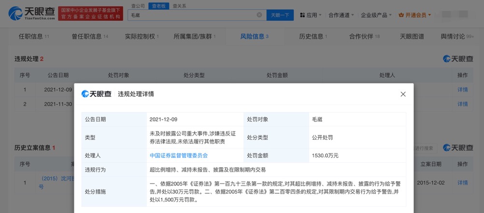Open 详情 for the 2015-12-02 case row

tap(462, 183)
